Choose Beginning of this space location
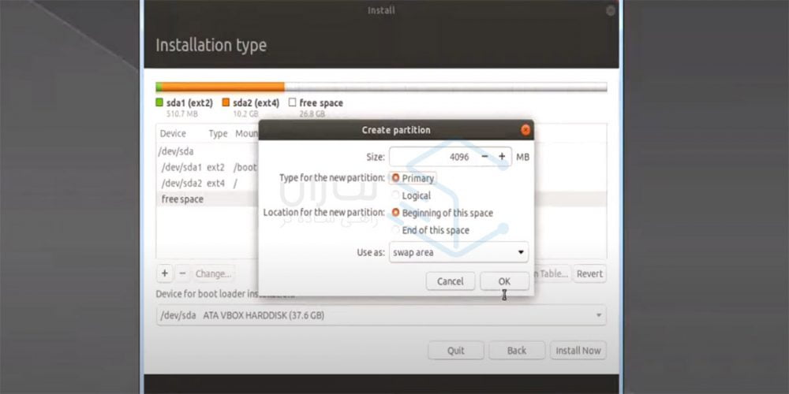 pos(396,213)
